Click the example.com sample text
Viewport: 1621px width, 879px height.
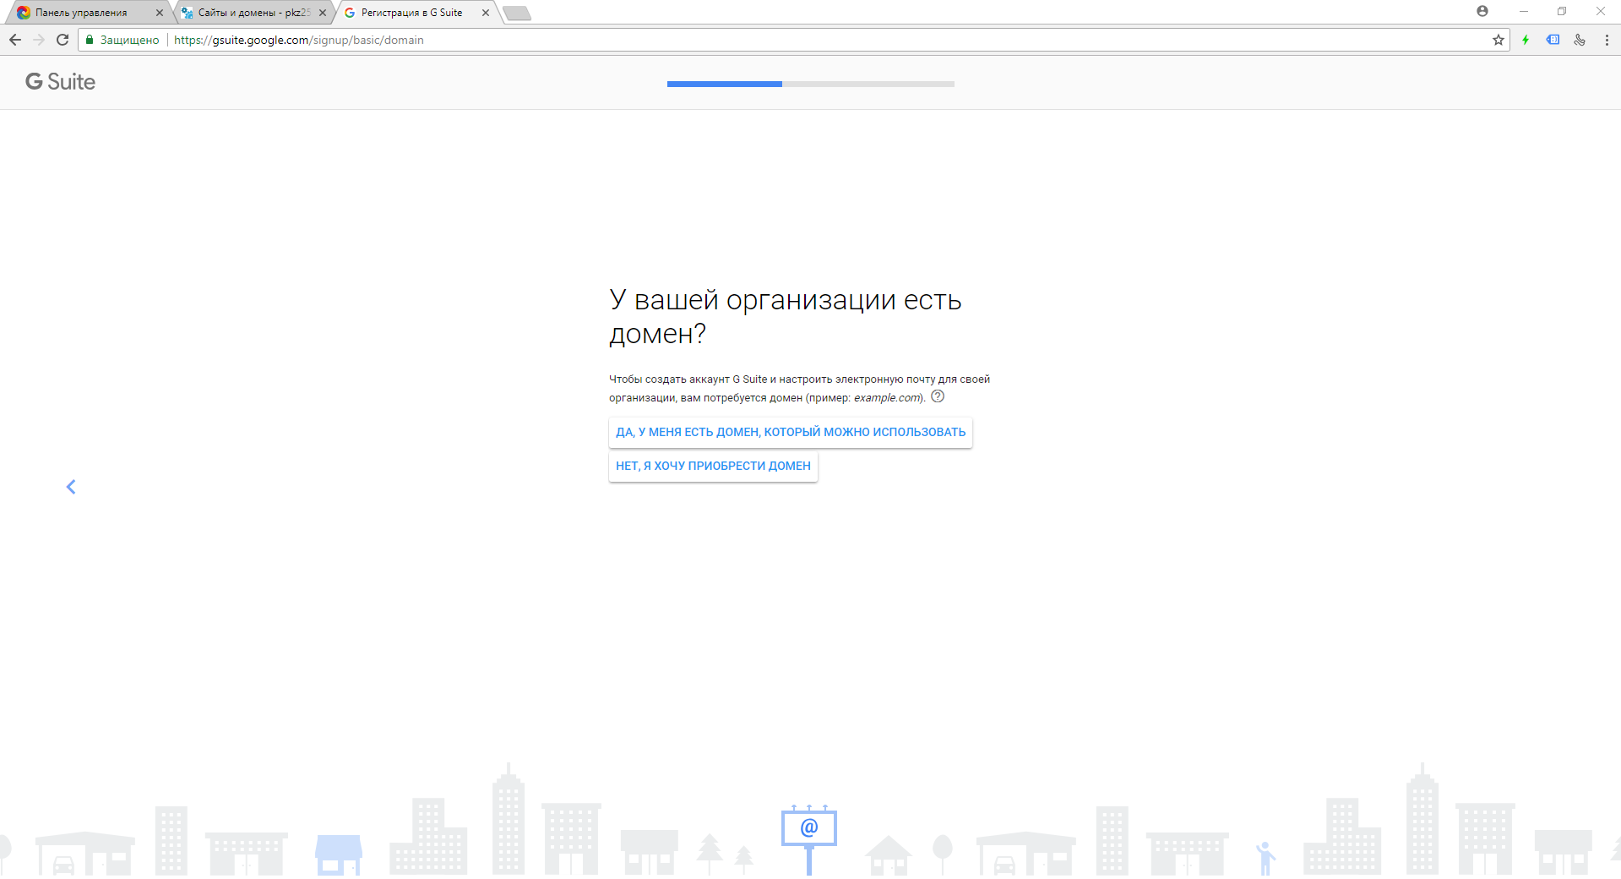[x=887, y=398]
